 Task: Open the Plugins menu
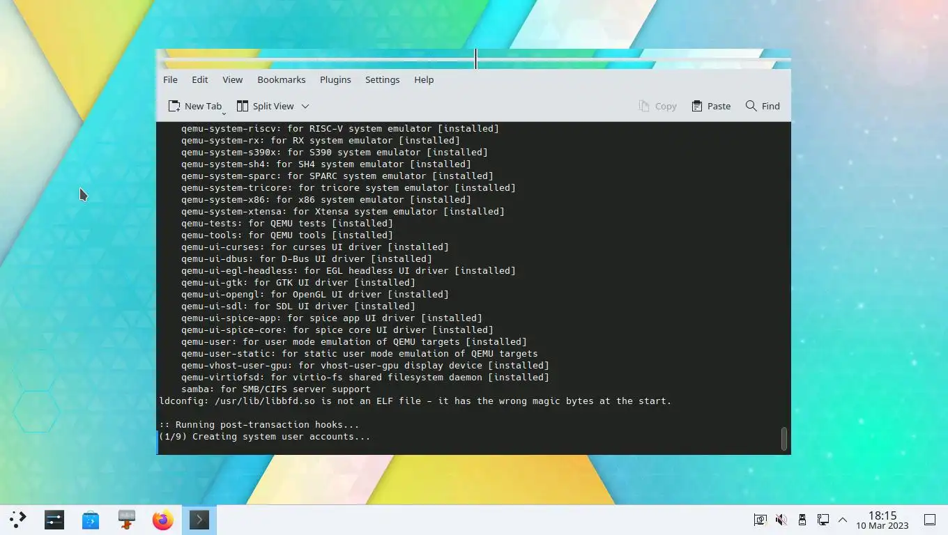pos(335,79)
